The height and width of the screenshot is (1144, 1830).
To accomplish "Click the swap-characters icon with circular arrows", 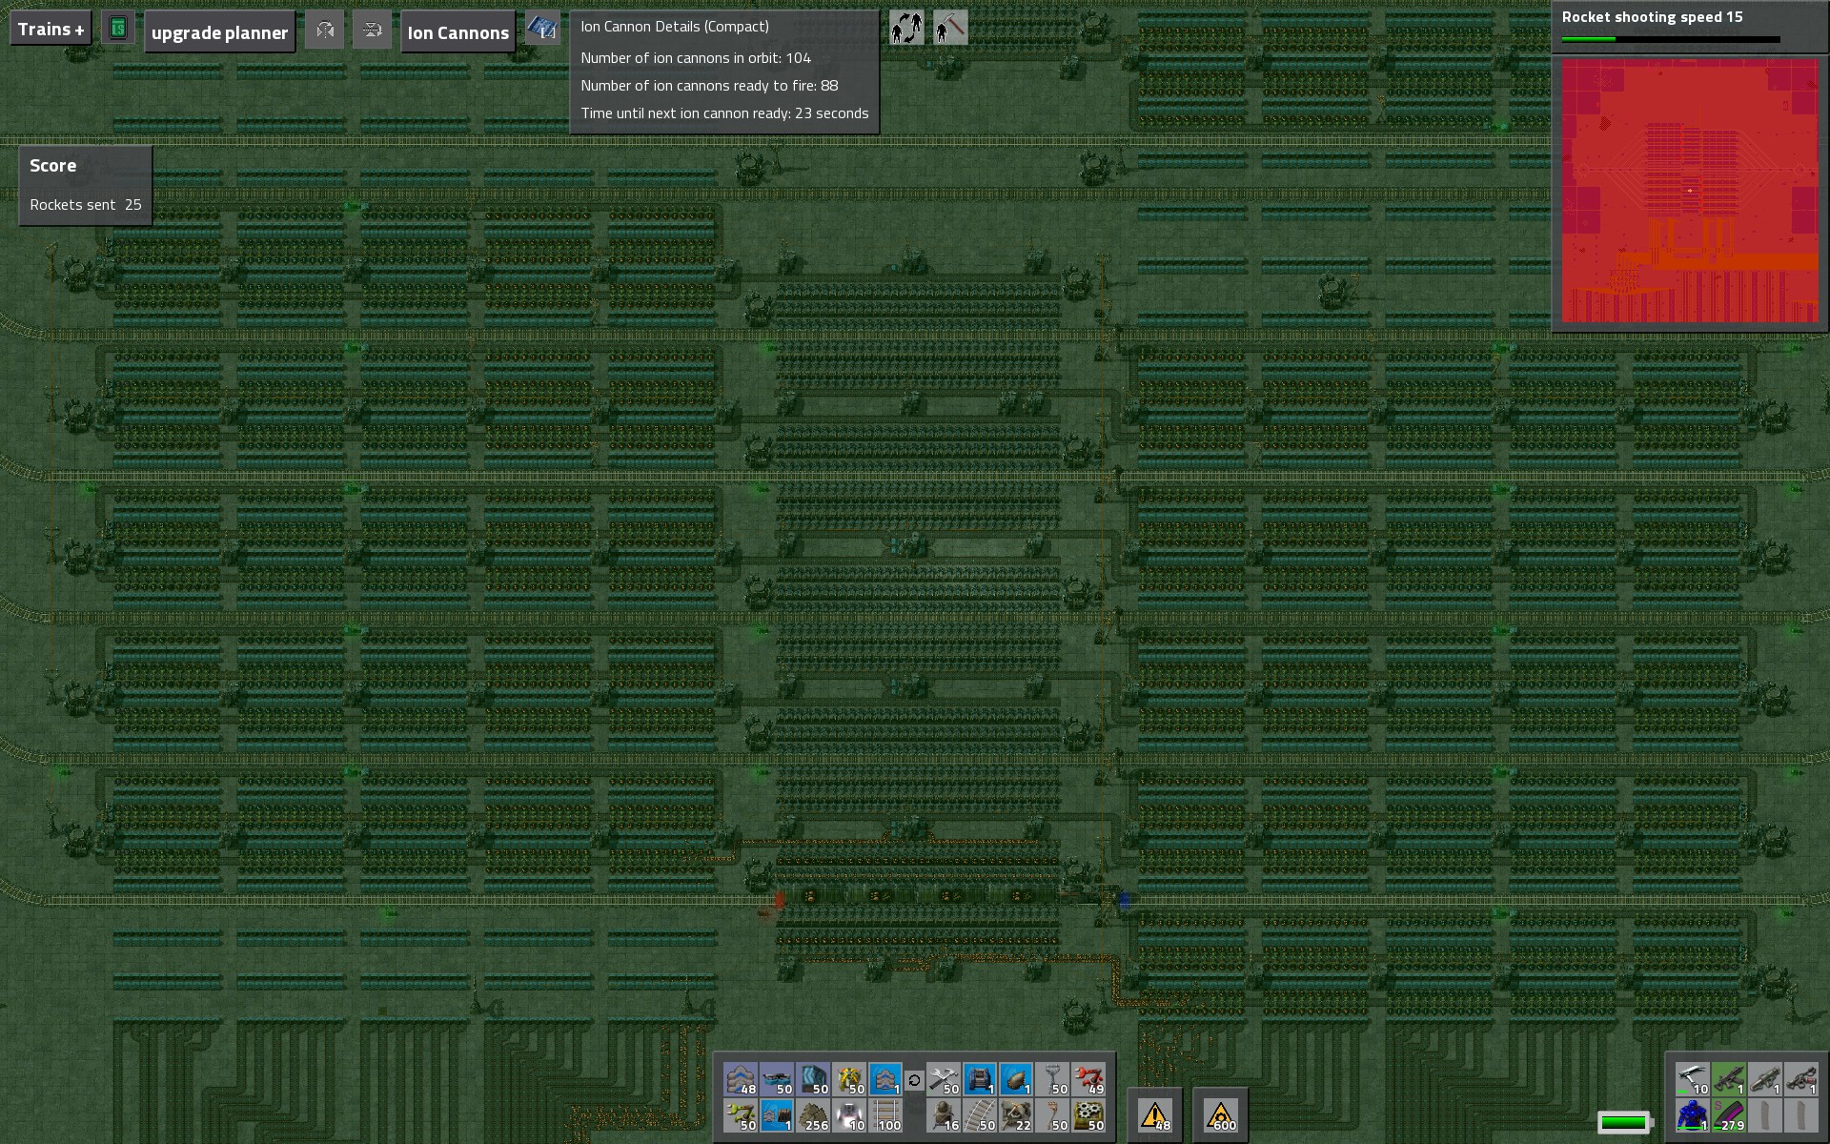I will (x=906, y=28).
